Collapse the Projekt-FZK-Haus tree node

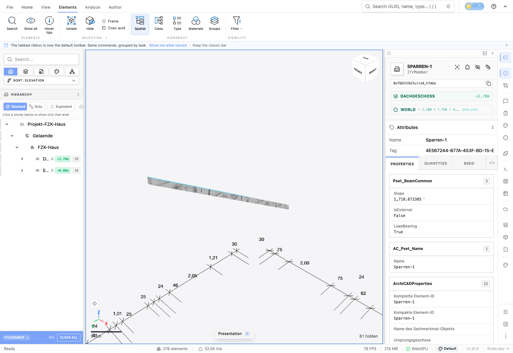point(7,124)
